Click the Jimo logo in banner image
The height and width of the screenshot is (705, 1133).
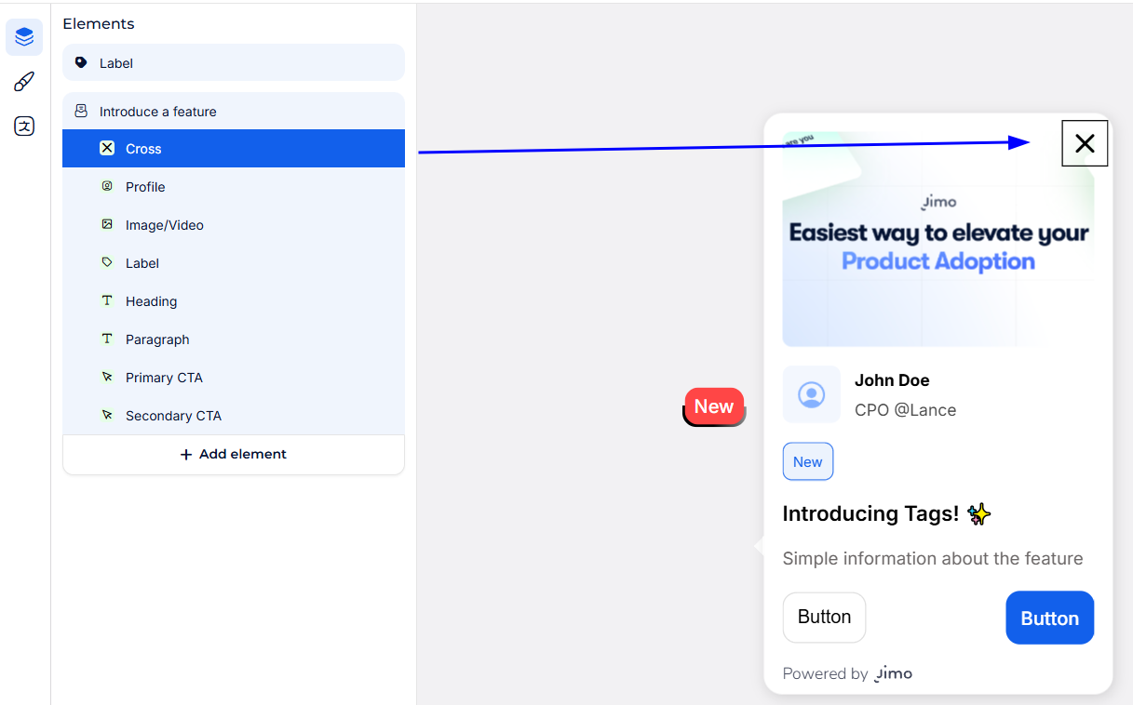pyautogui.click(x=938, y=202)
